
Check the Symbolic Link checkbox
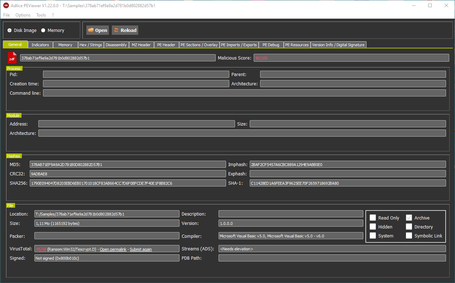pyautogui.click(x=409, y=236)
